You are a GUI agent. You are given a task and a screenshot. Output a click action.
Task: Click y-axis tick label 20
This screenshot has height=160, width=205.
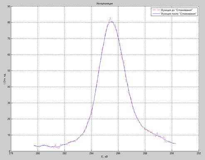click(9, 119)
